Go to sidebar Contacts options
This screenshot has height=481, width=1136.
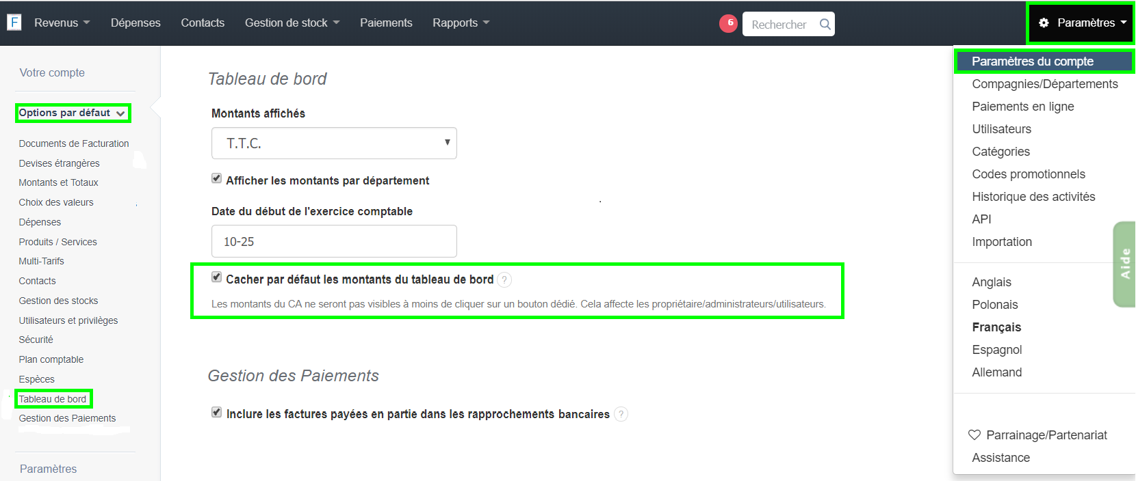click(x=37, y=281)
